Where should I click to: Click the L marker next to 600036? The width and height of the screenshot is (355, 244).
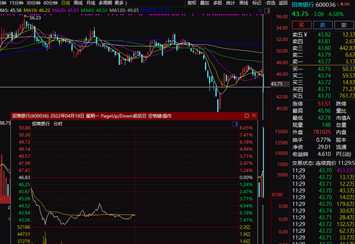tap(338, 4)
